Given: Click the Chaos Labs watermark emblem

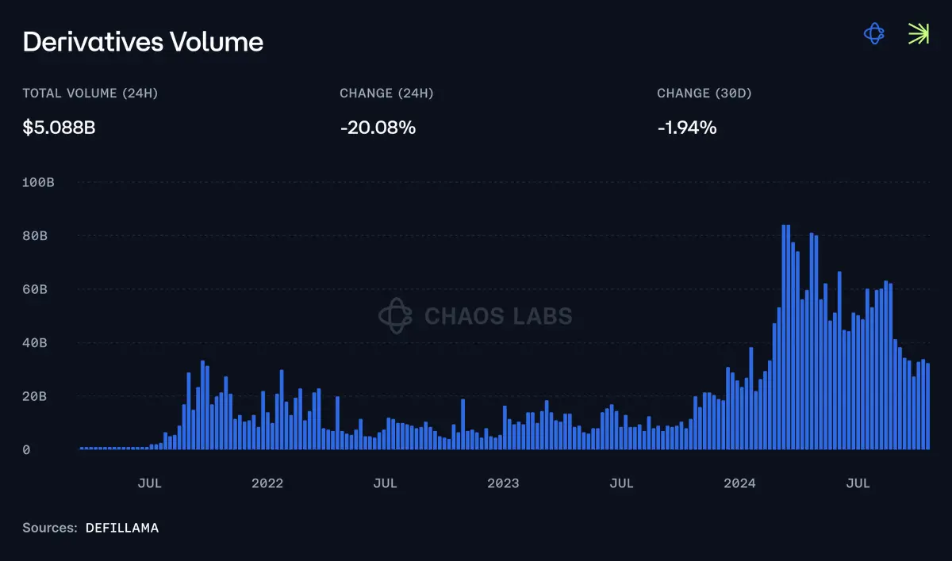Looking at the screenshot, I should click(395, 316).
